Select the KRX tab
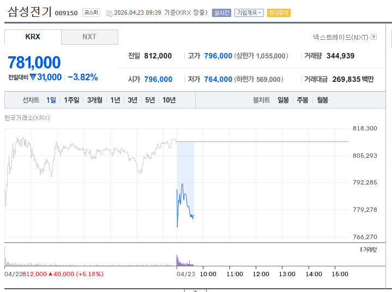Viewport: 392px width, 292px height. click(33, 37)
